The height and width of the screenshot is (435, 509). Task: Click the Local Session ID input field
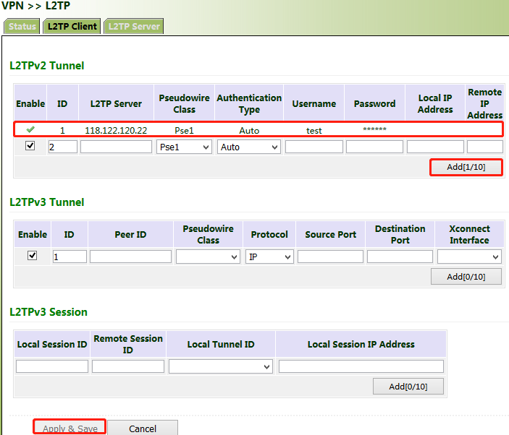point(52,366)
